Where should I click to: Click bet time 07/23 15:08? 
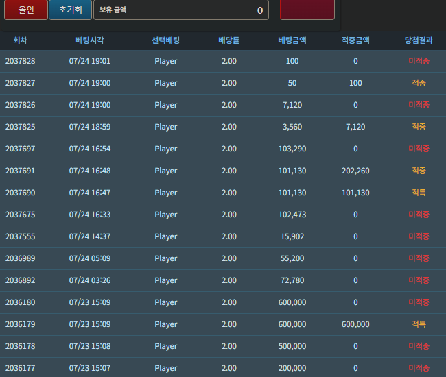pos(90,346)
